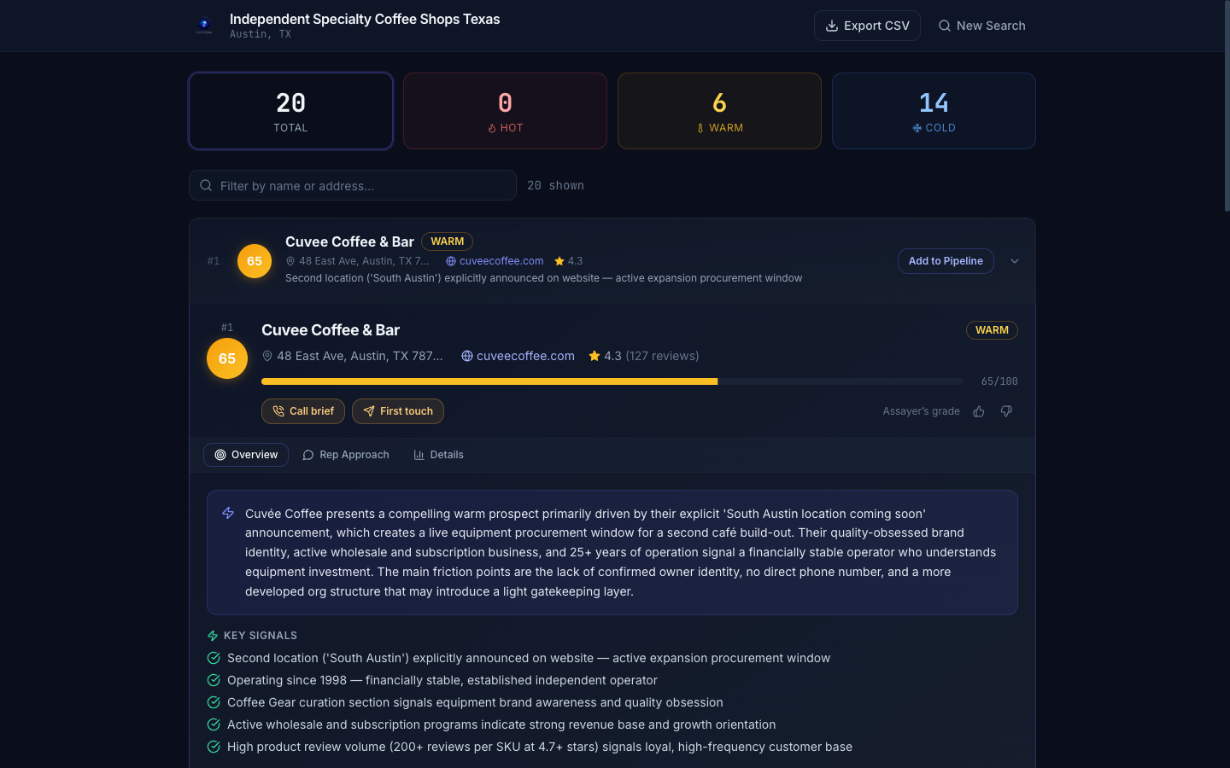
Task: Click the search magnifier icon in filter box
Action: pos(206,185)
